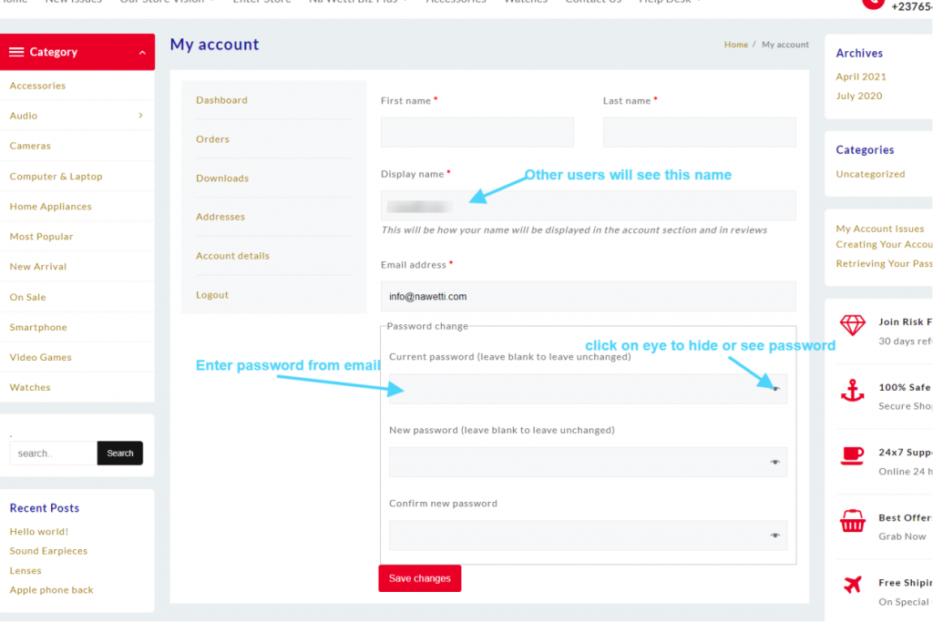Click the airplane icon beside Free Shipping
Screen dimensions: 933x622
852,585
